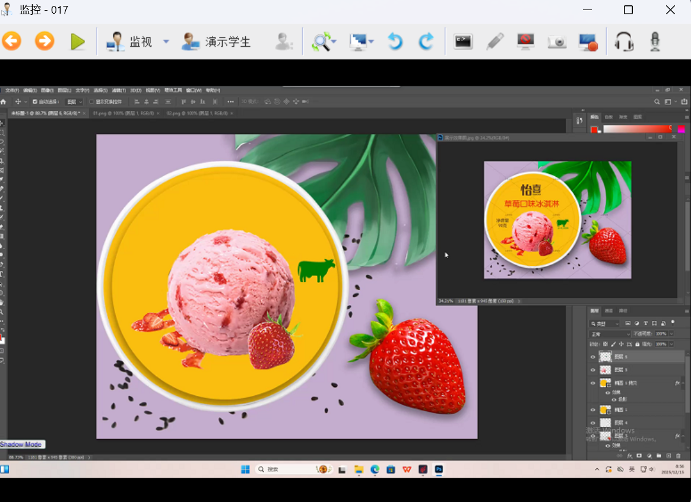This screenshot has height=502, width=691.
Task: Switch to the 01.png document tab
Action: point(123,113)
